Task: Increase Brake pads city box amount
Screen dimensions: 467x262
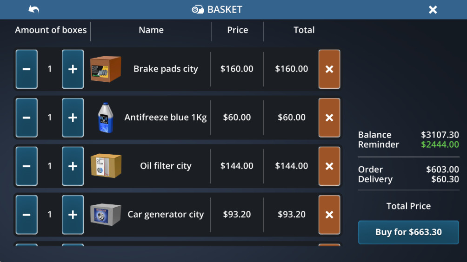Action: [73, 69]
